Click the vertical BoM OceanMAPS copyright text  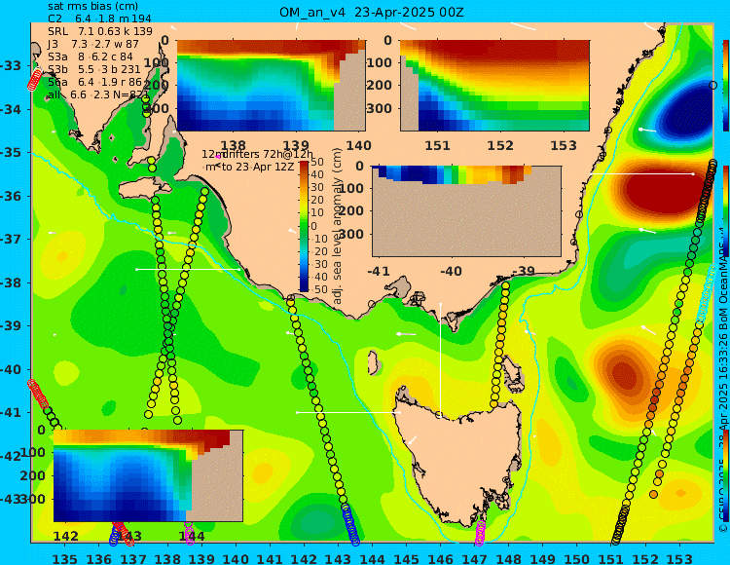point(723,382)
